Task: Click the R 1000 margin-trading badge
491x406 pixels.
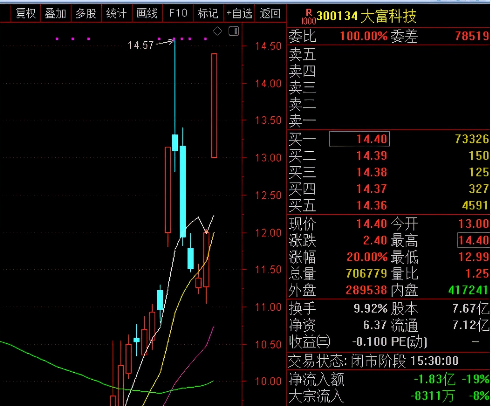Action: 308,17
